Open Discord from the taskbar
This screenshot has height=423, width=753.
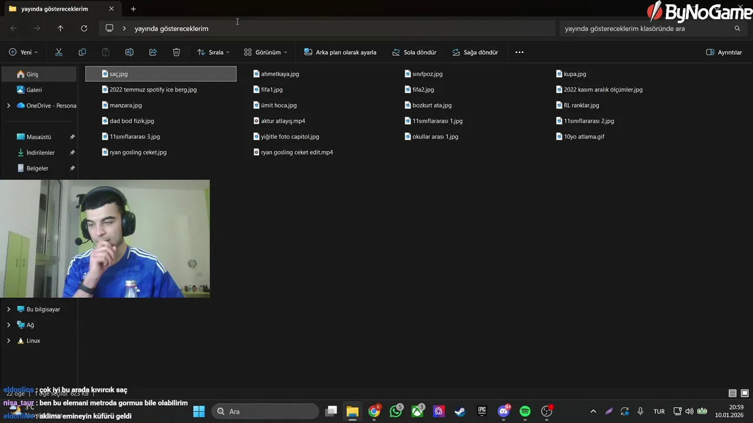[504, 411]
